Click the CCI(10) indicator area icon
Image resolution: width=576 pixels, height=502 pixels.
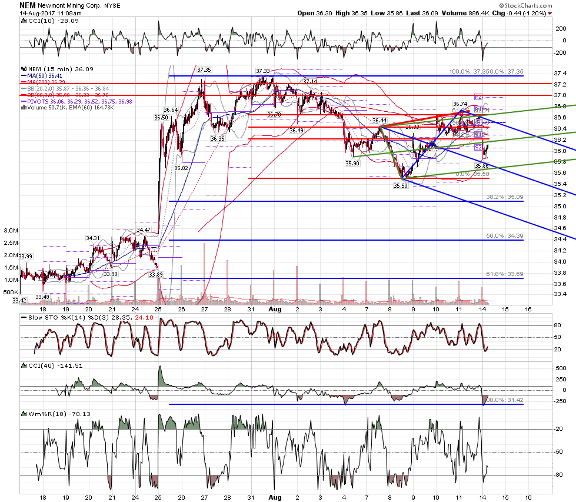[x=24, y=21]
